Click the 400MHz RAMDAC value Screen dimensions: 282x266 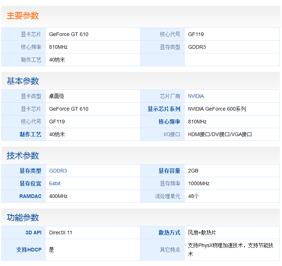pos(58,196)
